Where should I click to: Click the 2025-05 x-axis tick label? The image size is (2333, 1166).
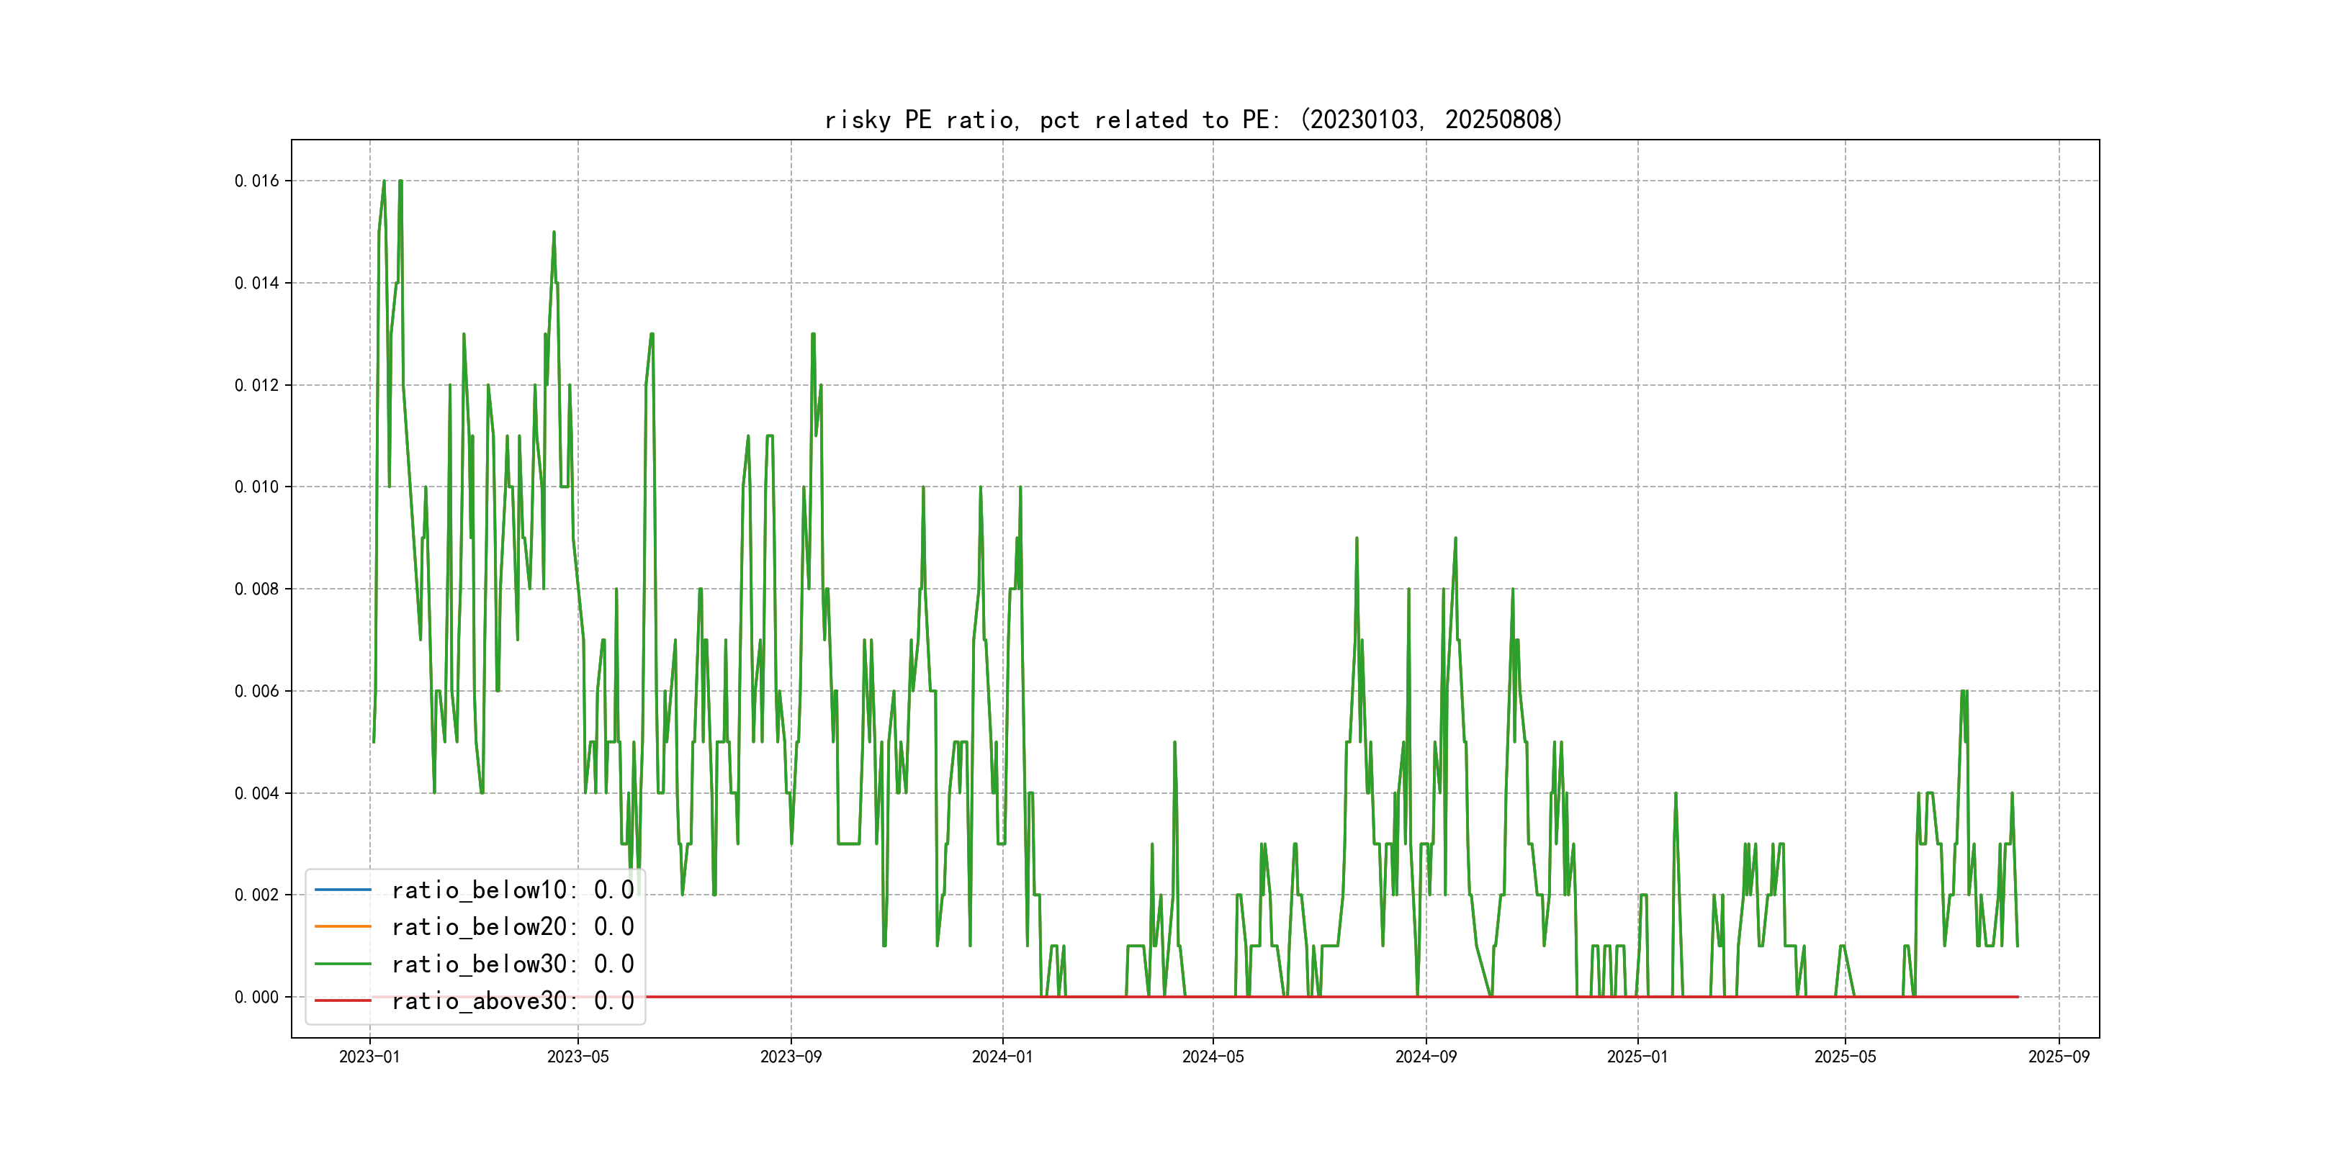point(1845,1057)
